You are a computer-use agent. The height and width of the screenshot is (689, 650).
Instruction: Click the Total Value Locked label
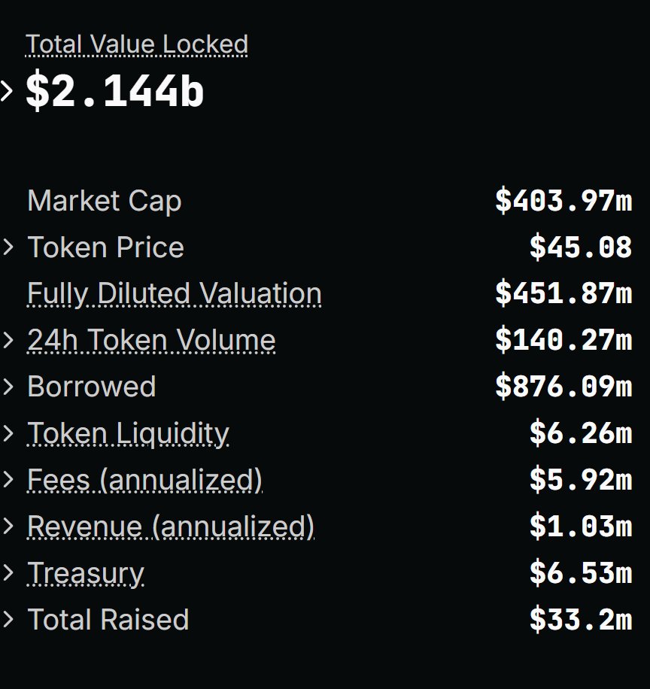coord(137,44)
